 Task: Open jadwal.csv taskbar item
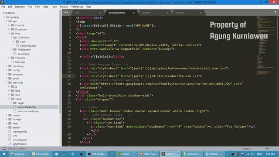pyautogui.click(x=192, y=154)
